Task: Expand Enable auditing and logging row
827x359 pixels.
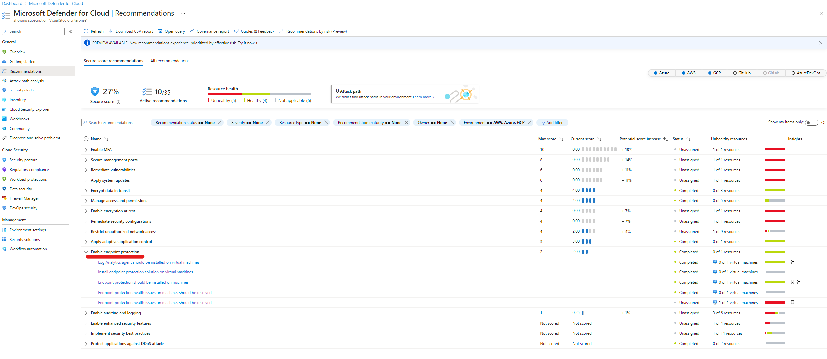Action: (86, 313)
